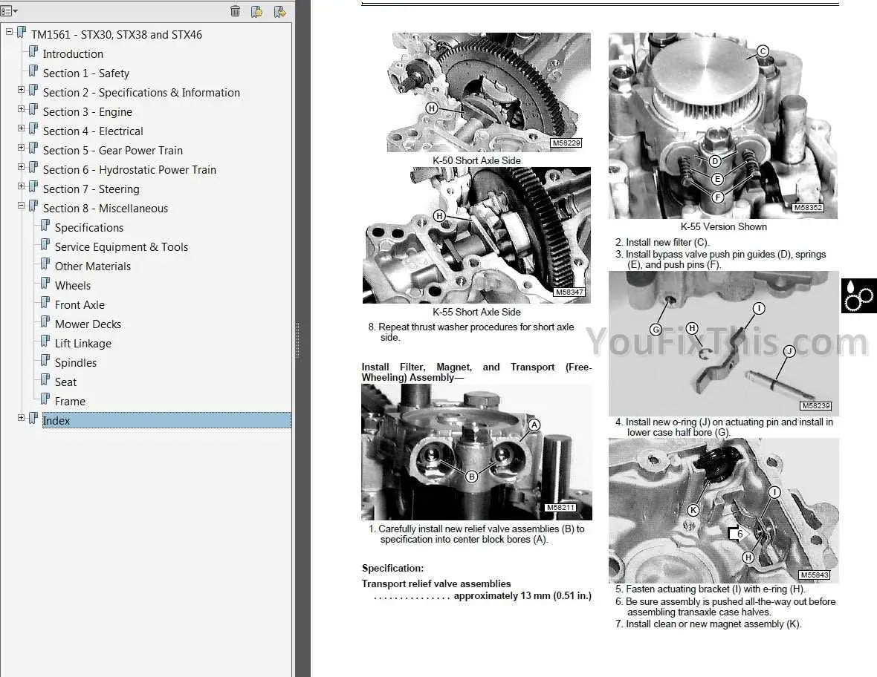Click step '8. Repeat thrust washer procedures' text
Screen dimensions: 877x677
click(x=471, y=333)
